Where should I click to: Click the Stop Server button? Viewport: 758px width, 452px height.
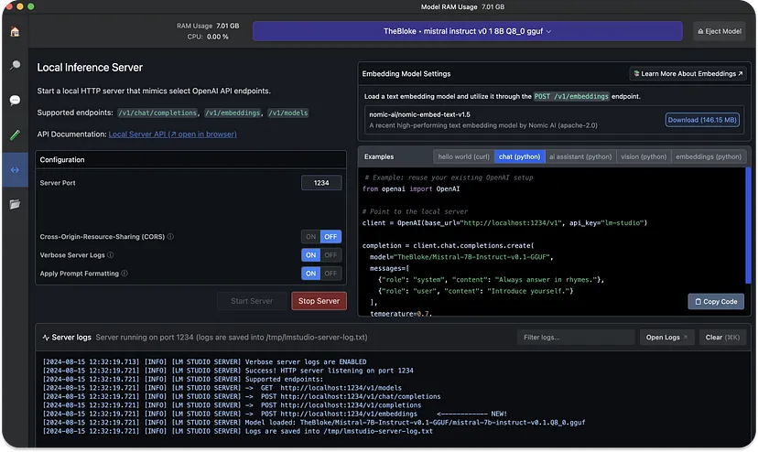(319, 301)
